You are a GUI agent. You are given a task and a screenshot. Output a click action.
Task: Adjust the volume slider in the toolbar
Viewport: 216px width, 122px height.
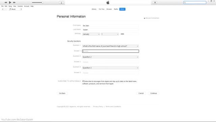tap(37, 2)
